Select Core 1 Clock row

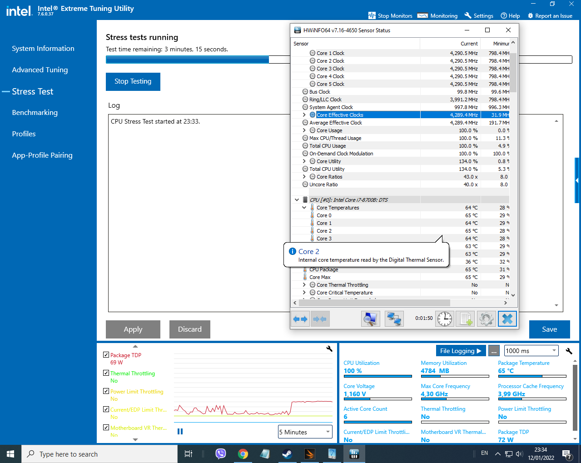point(400,53)
